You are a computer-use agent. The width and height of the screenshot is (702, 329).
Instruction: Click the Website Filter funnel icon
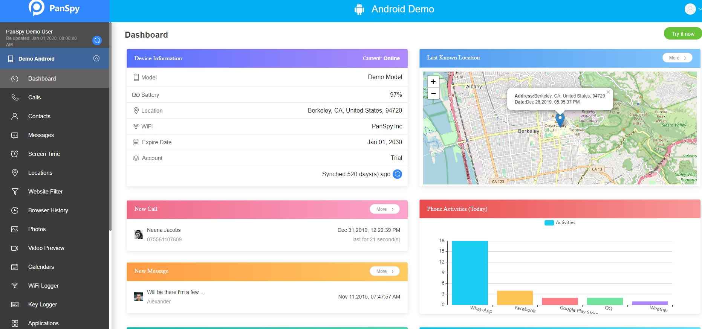[15, 192]
